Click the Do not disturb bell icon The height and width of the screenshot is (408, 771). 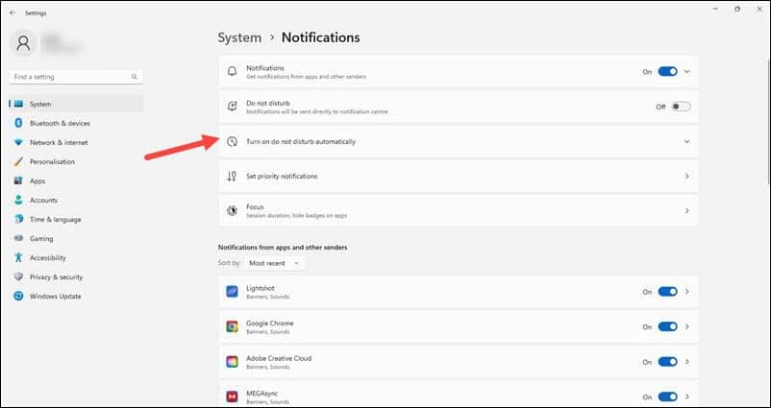coord(232,107)
